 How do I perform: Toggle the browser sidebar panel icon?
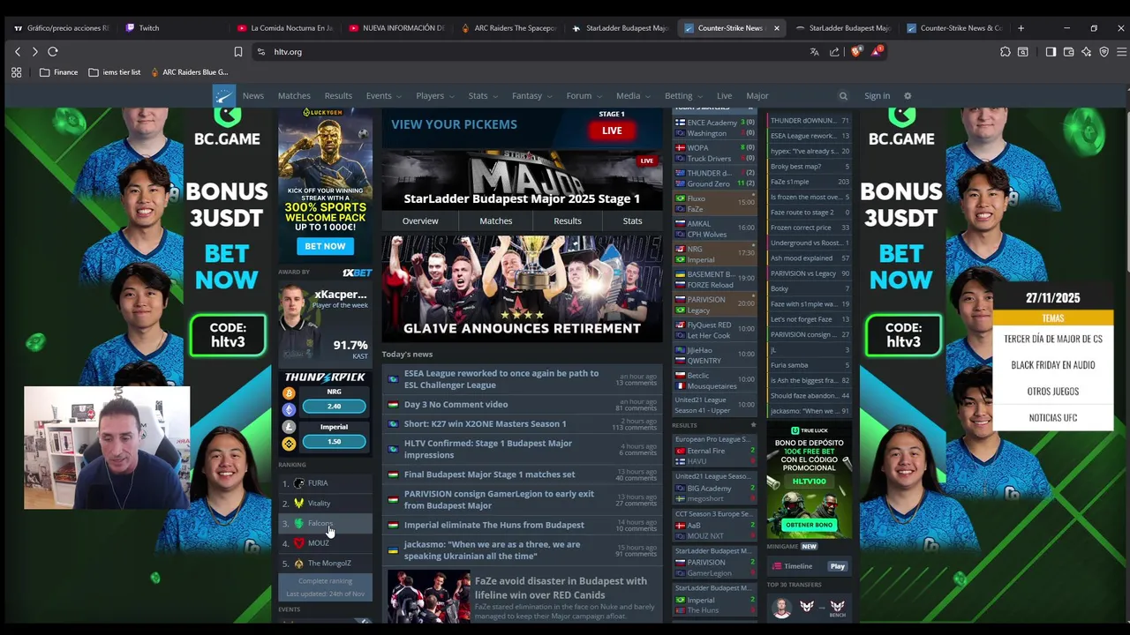tap(1051, 52)
